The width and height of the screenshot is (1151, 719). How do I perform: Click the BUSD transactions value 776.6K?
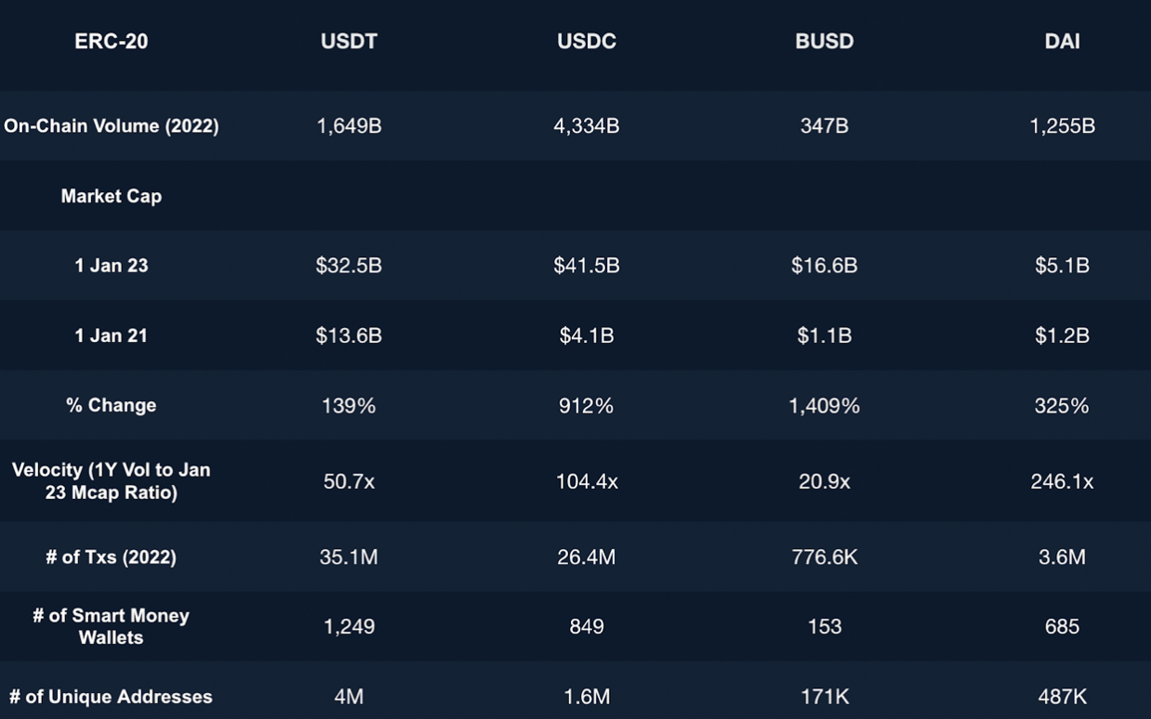point(825,557)
